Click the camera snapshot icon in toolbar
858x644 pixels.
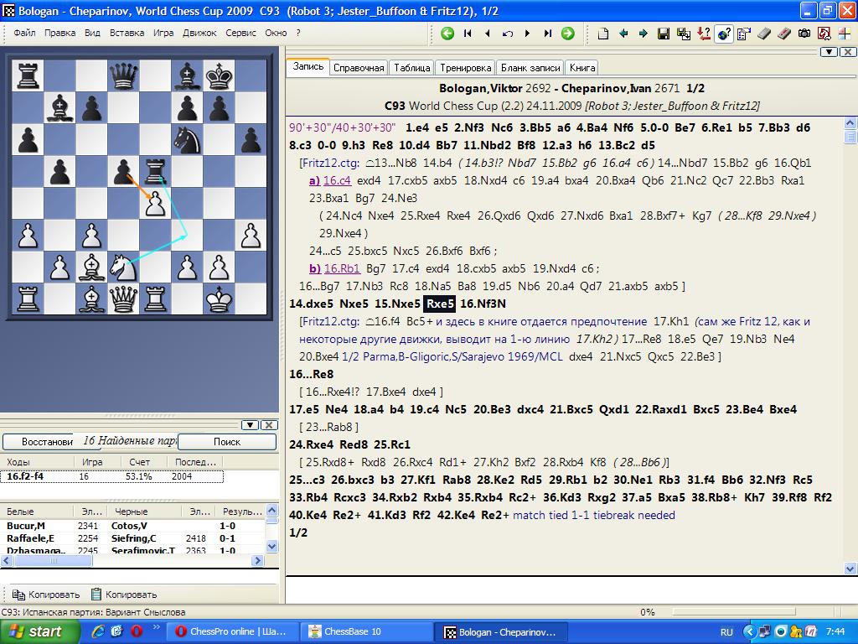pyautogui.click(x=804, y=34)
